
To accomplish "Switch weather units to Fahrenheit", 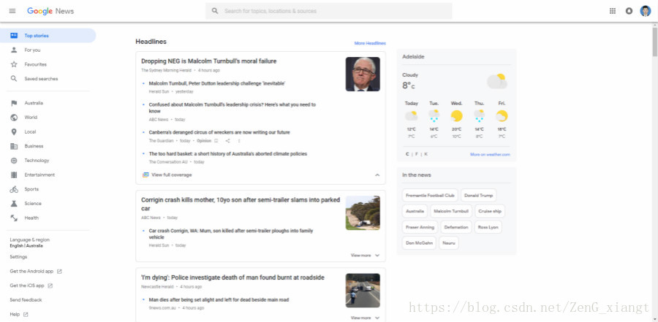I will 416,154.
